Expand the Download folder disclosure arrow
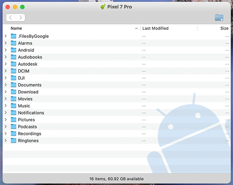 5,92
